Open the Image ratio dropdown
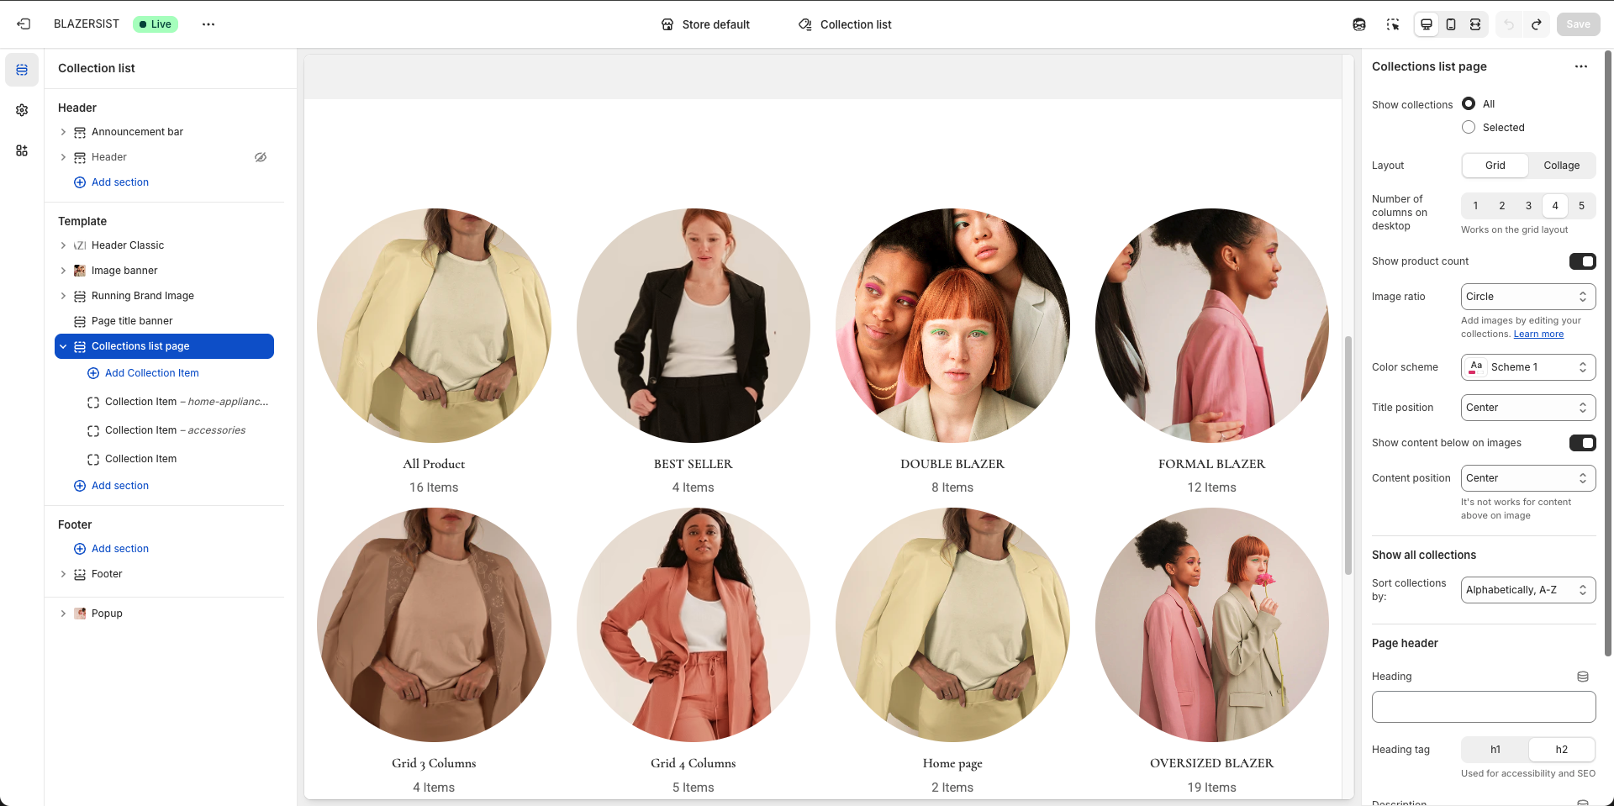This screenshot has height=806, width=1614. pos(1527,297)
